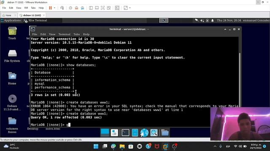Switch to Unity mode
270x151 pixels.
coord(109,8)
